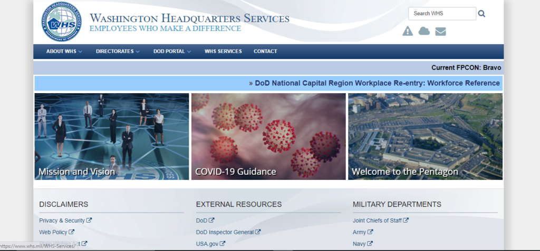The image size is (540, 251).
Task: Open the warning triangle alert icon
Action: [408, 31]
